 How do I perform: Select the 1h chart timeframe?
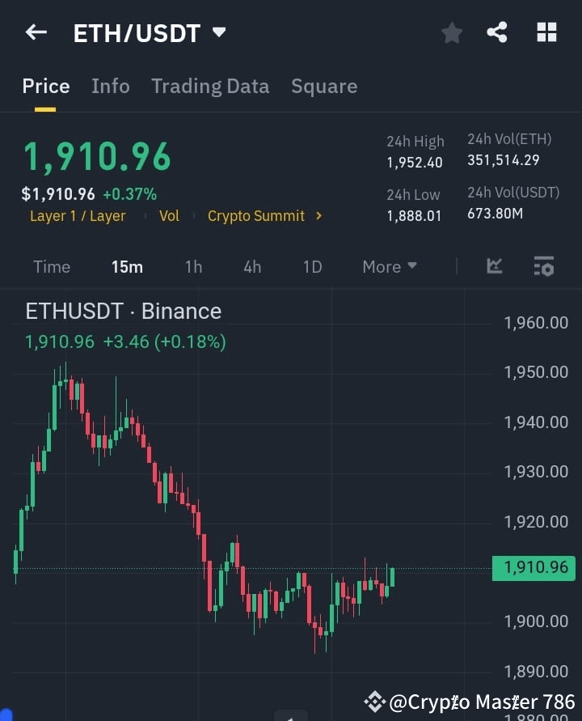point(193,266)
